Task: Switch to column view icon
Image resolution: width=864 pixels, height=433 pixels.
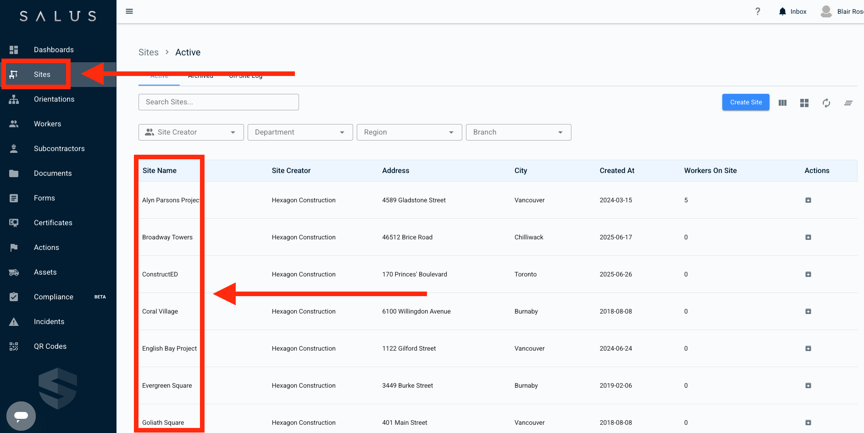Action: pyautogui.click(x=782, y=103)
